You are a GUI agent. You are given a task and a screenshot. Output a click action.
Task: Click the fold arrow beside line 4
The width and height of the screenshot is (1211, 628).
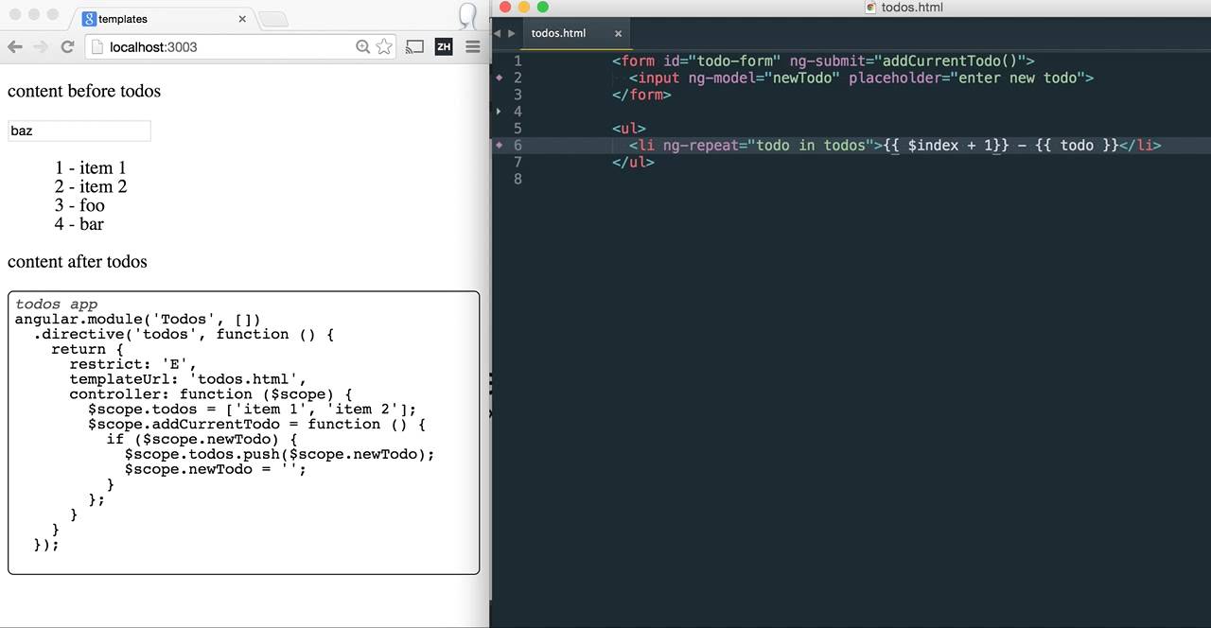499,111
